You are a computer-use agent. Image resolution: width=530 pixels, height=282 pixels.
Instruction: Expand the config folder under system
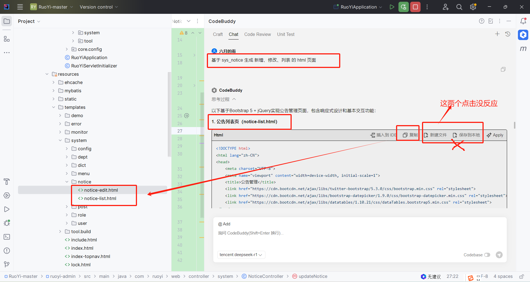point(67,149)
